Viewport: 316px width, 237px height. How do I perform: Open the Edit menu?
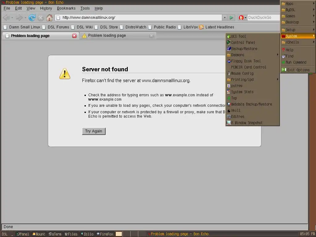tap(18, 8)
